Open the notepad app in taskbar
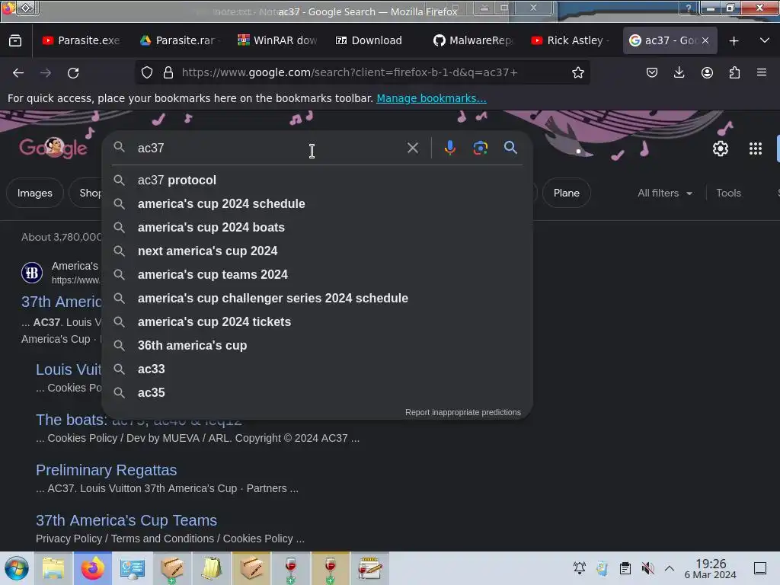Screen dimensions: 780x585 click(369, 568)
